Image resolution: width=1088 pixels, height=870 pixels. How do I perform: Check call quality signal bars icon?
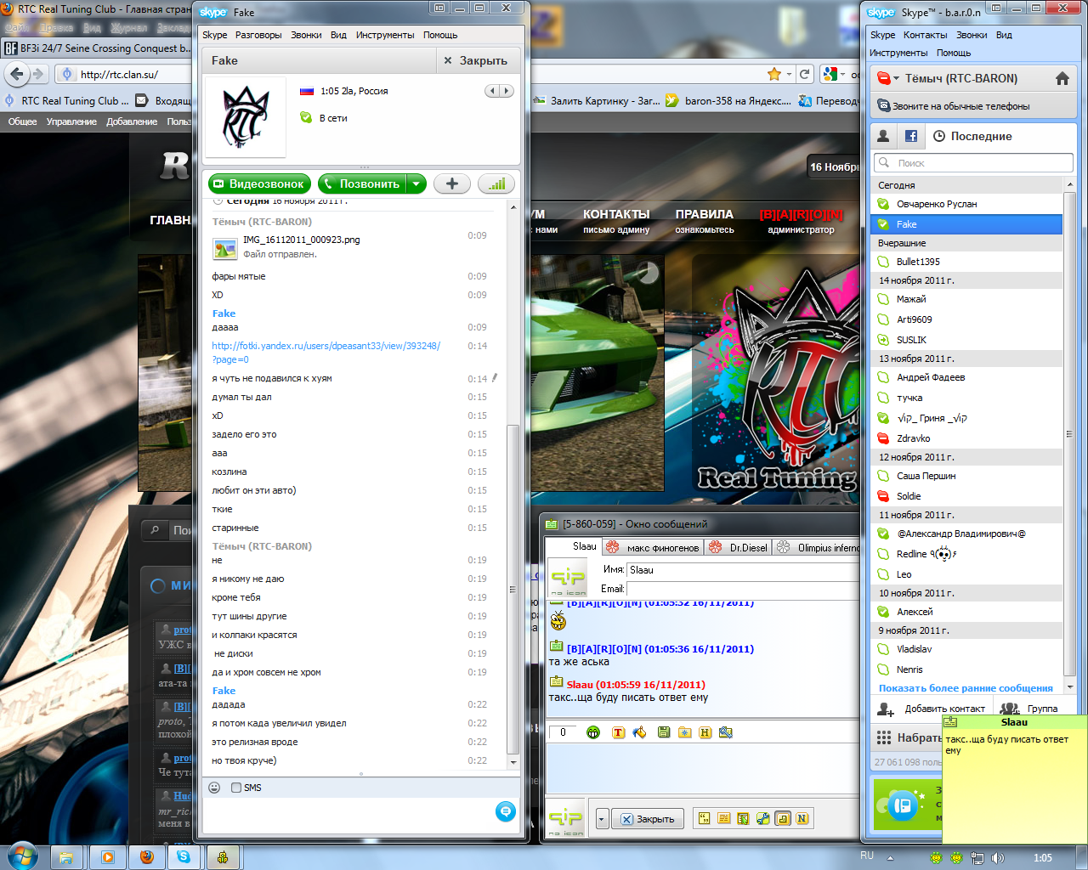tap(496, 184)
